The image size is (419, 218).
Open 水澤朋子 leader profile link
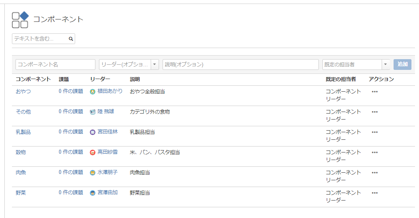click(107, 172)
